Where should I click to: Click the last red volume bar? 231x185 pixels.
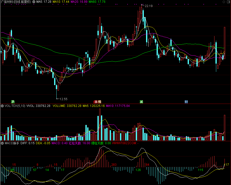(x=225, y=128)
